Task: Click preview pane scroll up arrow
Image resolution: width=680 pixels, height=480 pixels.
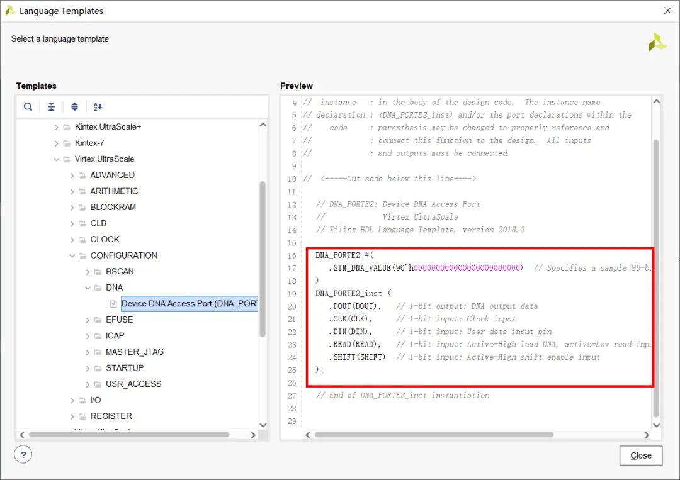Action: click(657, 101)
